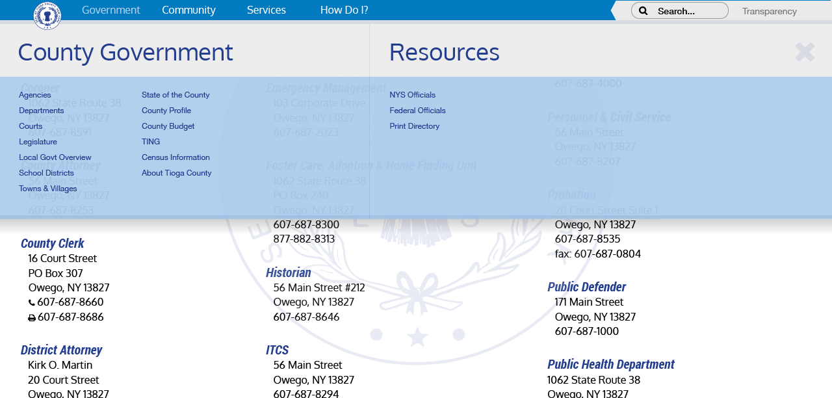Click the fax icon beside 607-687-8686

pyautogui.click(x=32, y=318)
